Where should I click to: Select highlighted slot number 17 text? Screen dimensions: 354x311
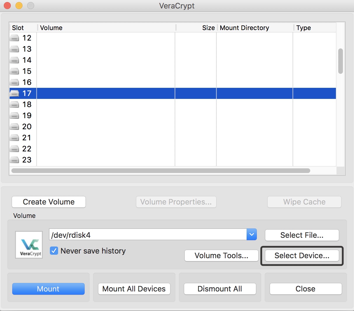pyautogui.click(x=27, y=93)
